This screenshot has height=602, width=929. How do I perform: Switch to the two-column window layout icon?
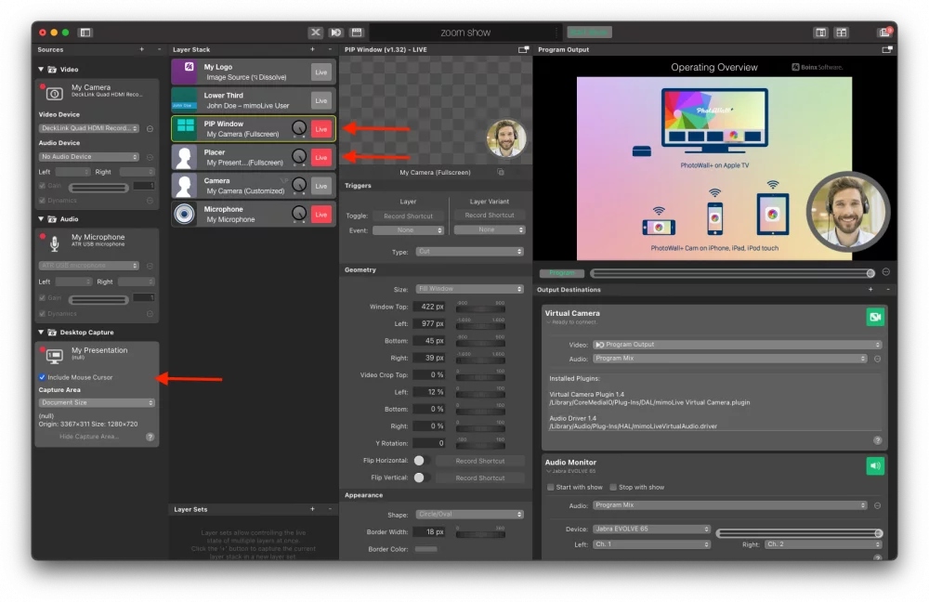tap(820, 33)
